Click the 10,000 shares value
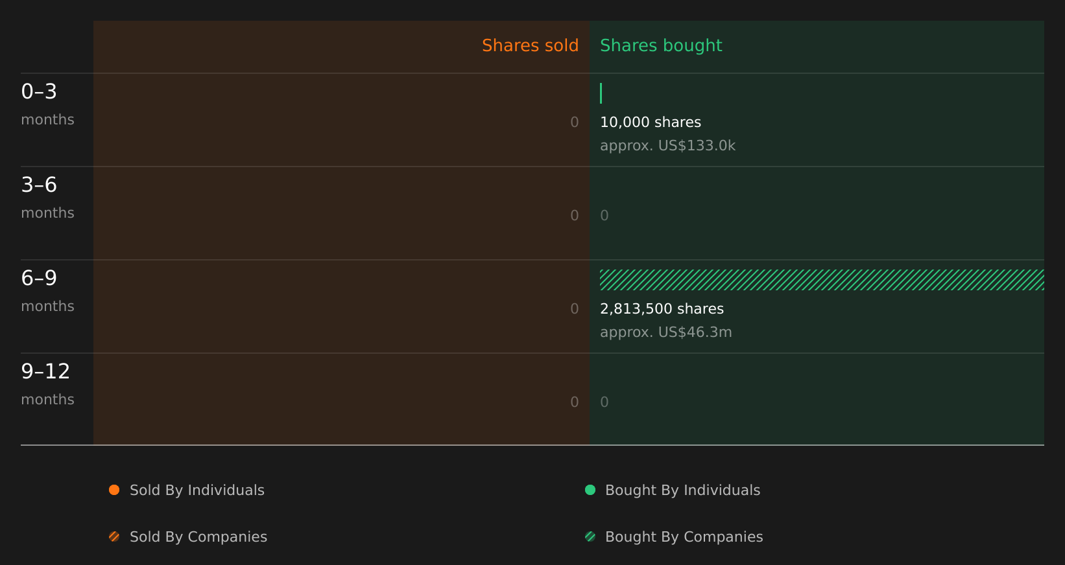The width and height of the screenshot is (1065, 565). pos(651,122)
